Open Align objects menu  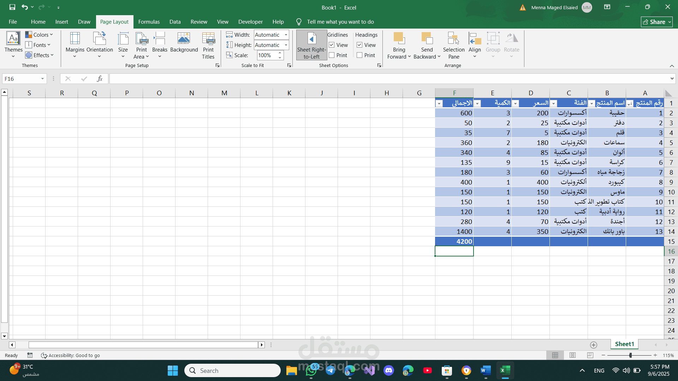[475, 45]
